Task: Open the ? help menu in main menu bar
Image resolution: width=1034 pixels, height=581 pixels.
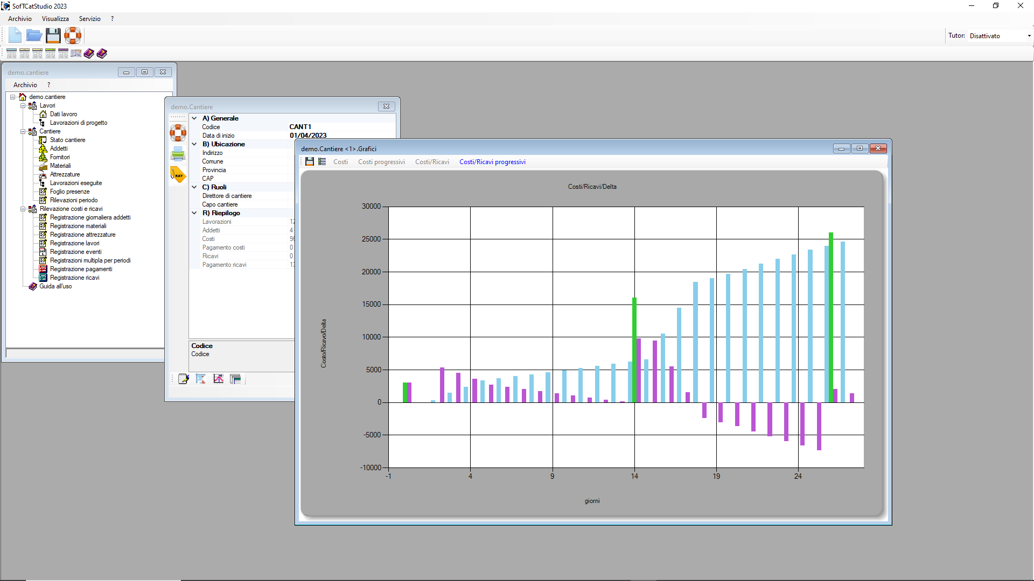Action: 112,19
